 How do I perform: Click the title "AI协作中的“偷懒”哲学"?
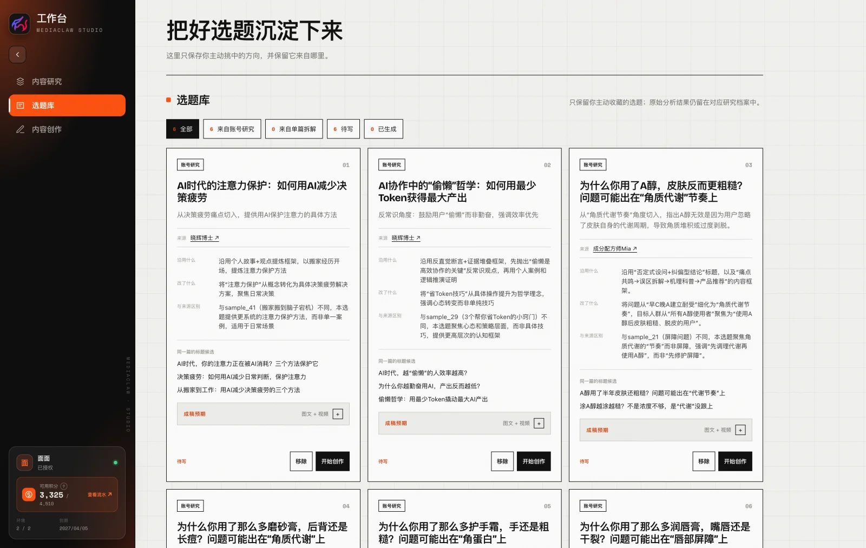[457, 192]
